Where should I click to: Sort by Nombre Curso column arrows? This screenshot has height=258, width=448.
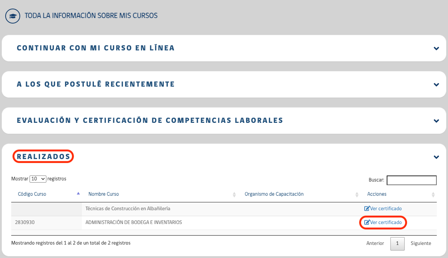point(234,195)
